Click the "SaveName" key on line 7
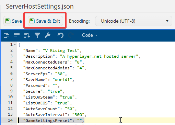 coord(35,80)
